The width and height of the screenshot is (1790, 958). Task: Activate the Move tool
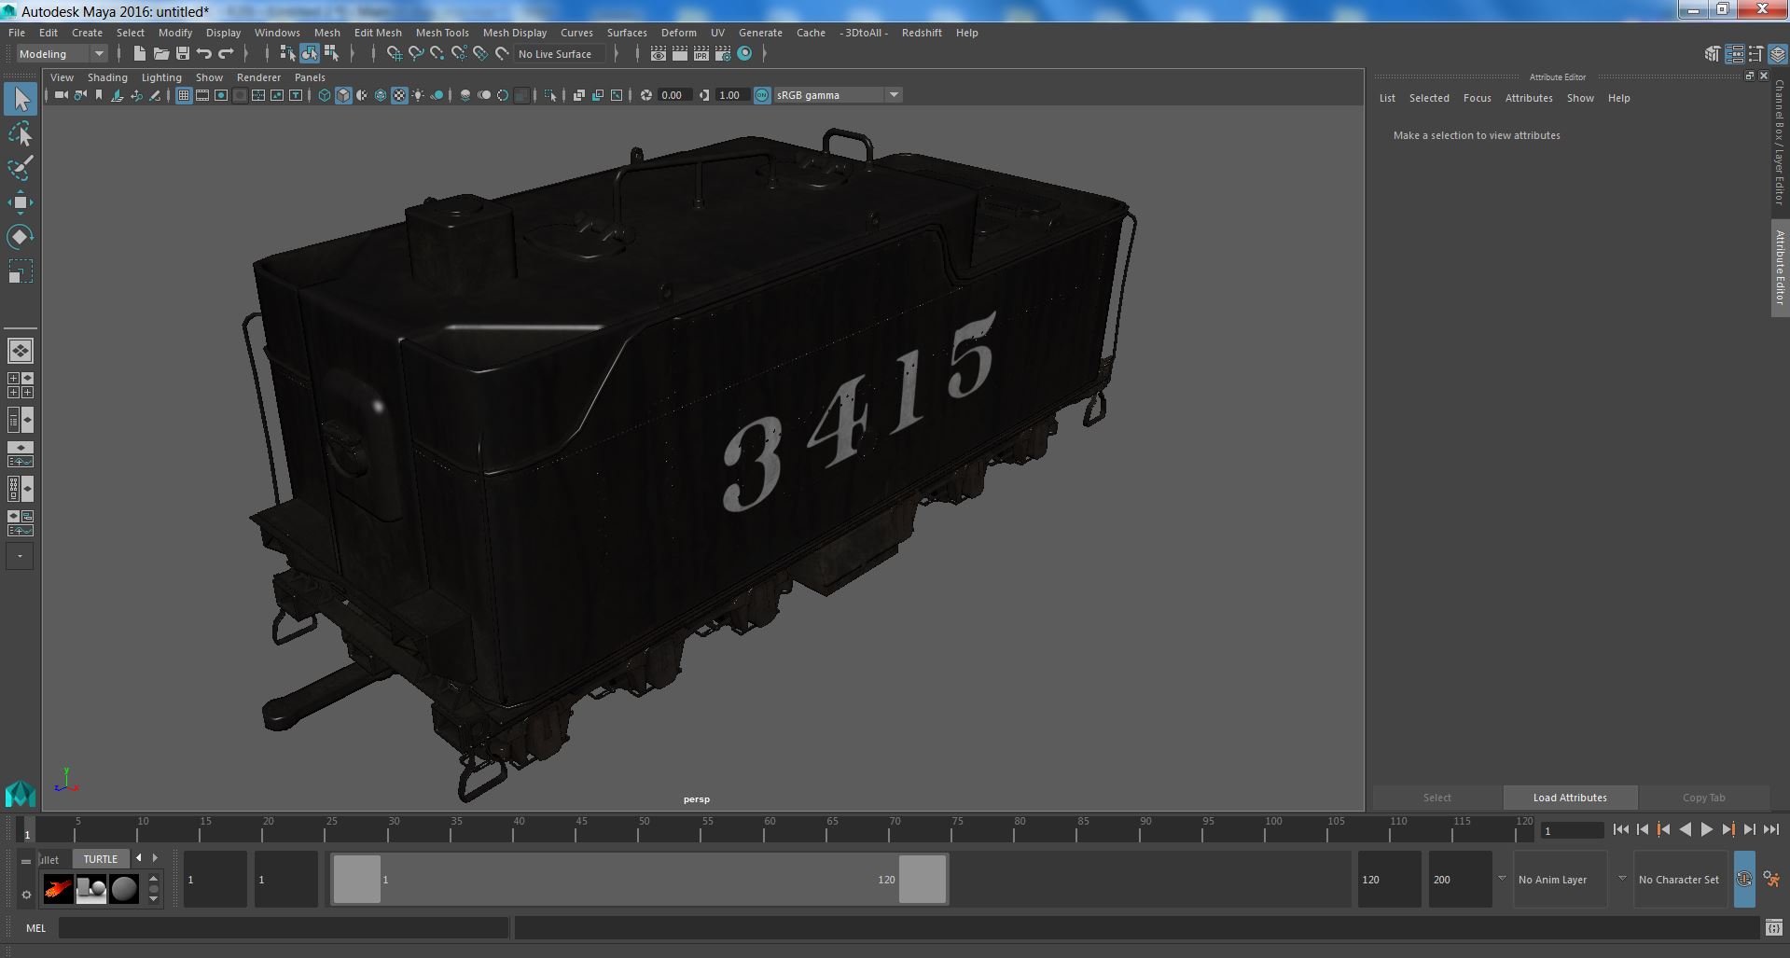click(x=21, y=202)
